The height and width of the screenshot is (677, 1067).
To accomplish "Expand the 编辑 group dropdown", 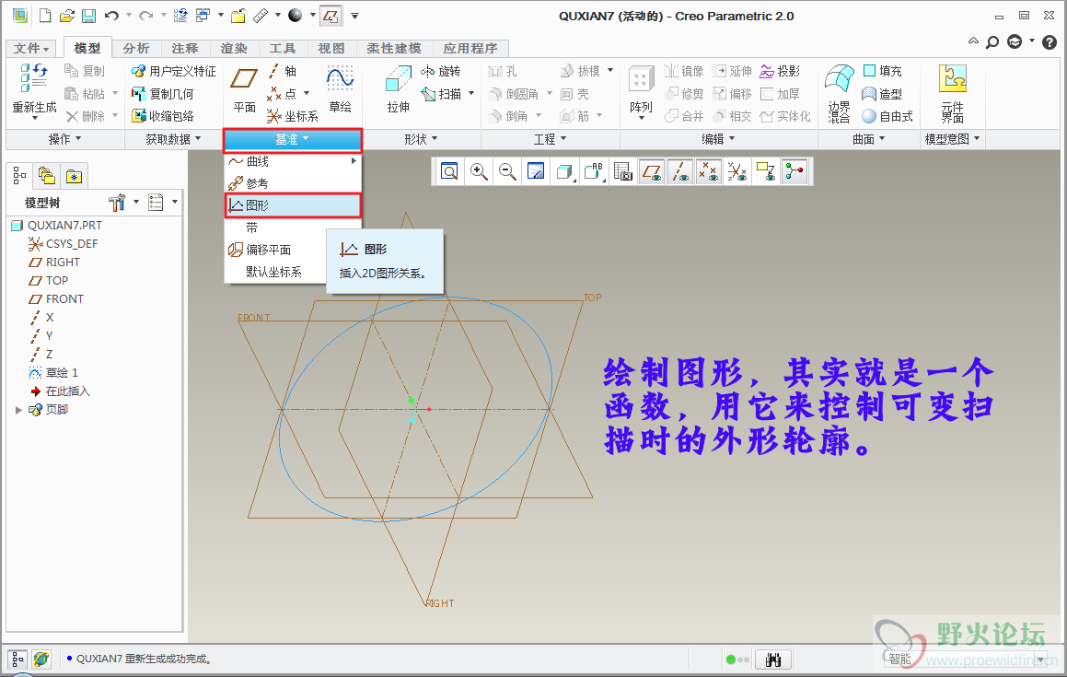I will click(719, 139).
